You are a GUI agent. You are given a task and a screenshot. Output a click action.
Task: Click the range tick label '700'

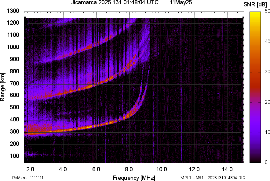(14, 83)
